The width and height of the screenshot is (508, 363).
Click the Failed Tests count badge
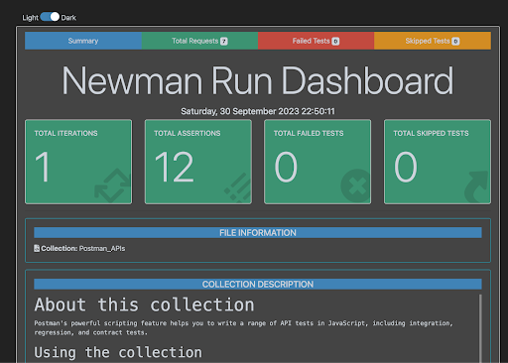click(x=335, y=42)
